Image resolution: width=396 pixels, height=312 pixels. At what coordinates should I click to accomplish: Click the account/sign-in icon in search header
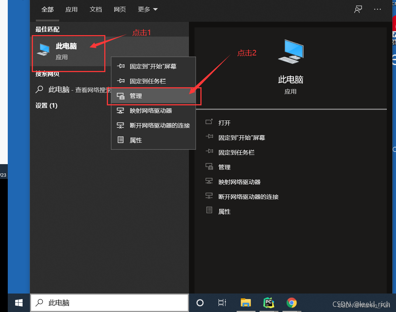(x=358, y=9)
